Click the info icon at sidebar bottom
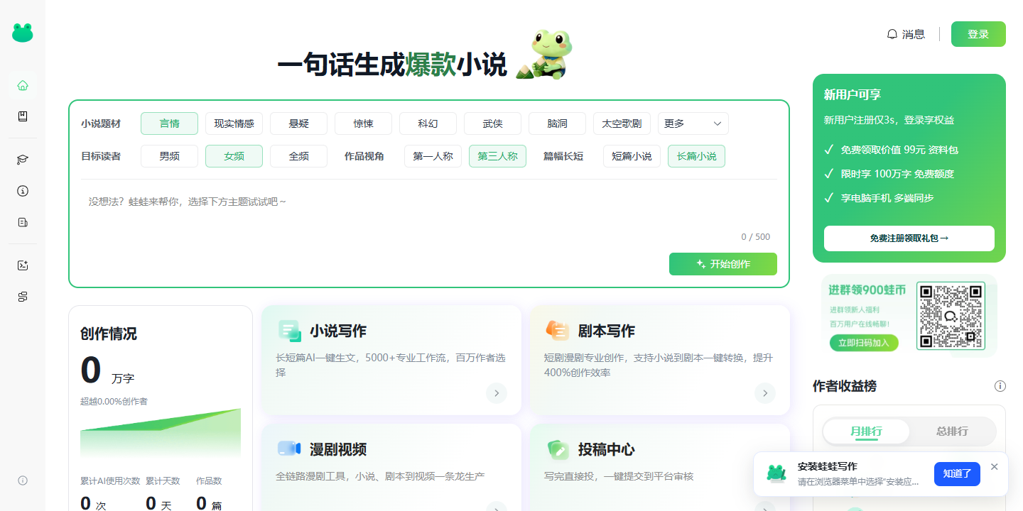The height and width of the screenshot is (511, 1023). (x=23, y=480)
